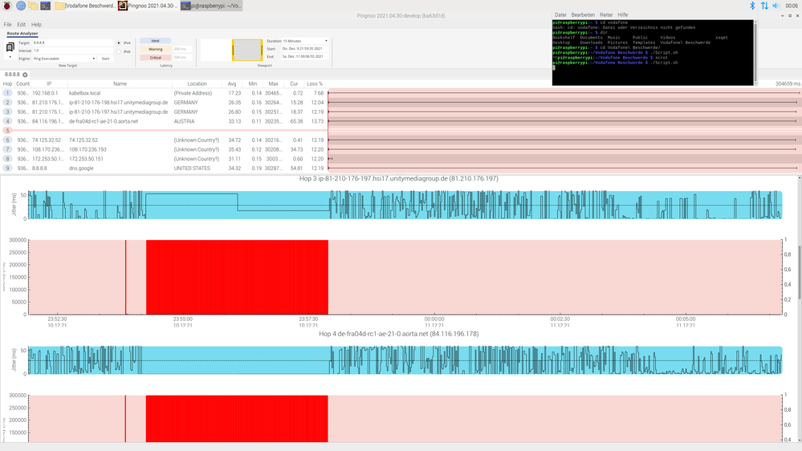Click the Critical latency color swatch
The width and height of the screenshot is (802, 451).
156,58
